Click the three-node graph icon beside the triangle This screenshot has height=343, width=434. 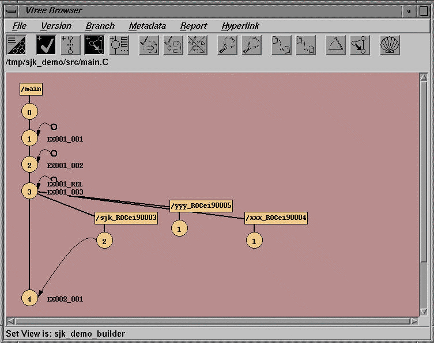coord(360,45)
